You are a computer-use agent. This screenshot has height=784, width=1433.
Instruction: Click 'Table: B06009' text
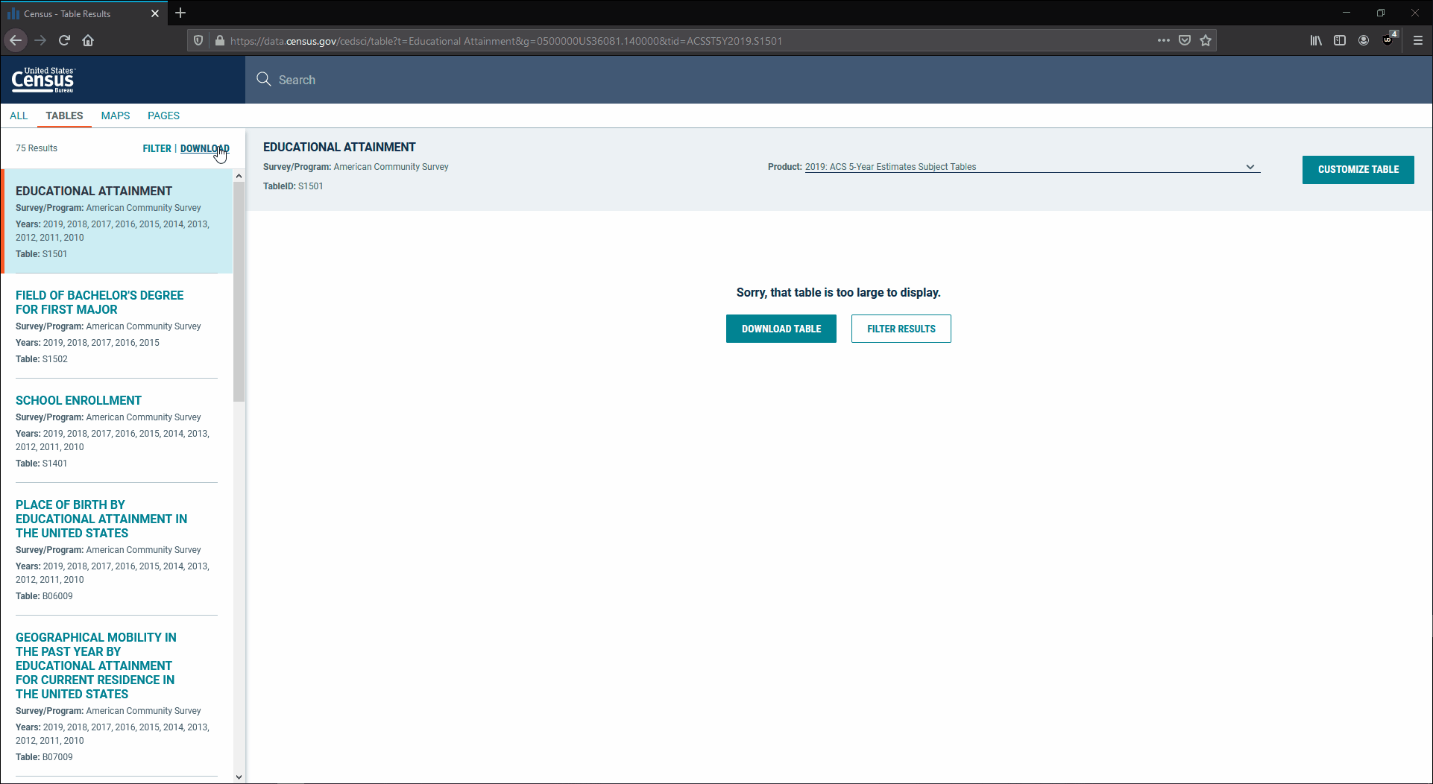44,596
